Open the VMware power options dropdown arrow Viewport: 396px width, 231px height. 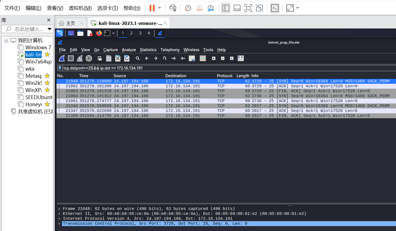point(160,8)
